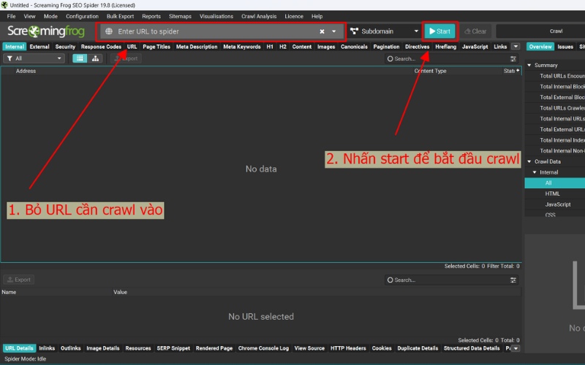
Task: Open the Sitemaps menu
Action: 180,16
